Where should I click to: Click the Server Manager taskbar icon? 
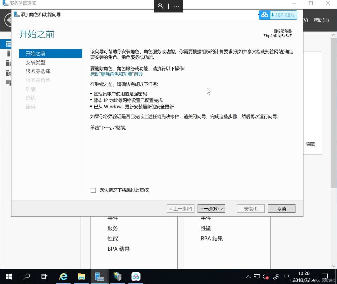pyautogui.click(x=100, y=277)
